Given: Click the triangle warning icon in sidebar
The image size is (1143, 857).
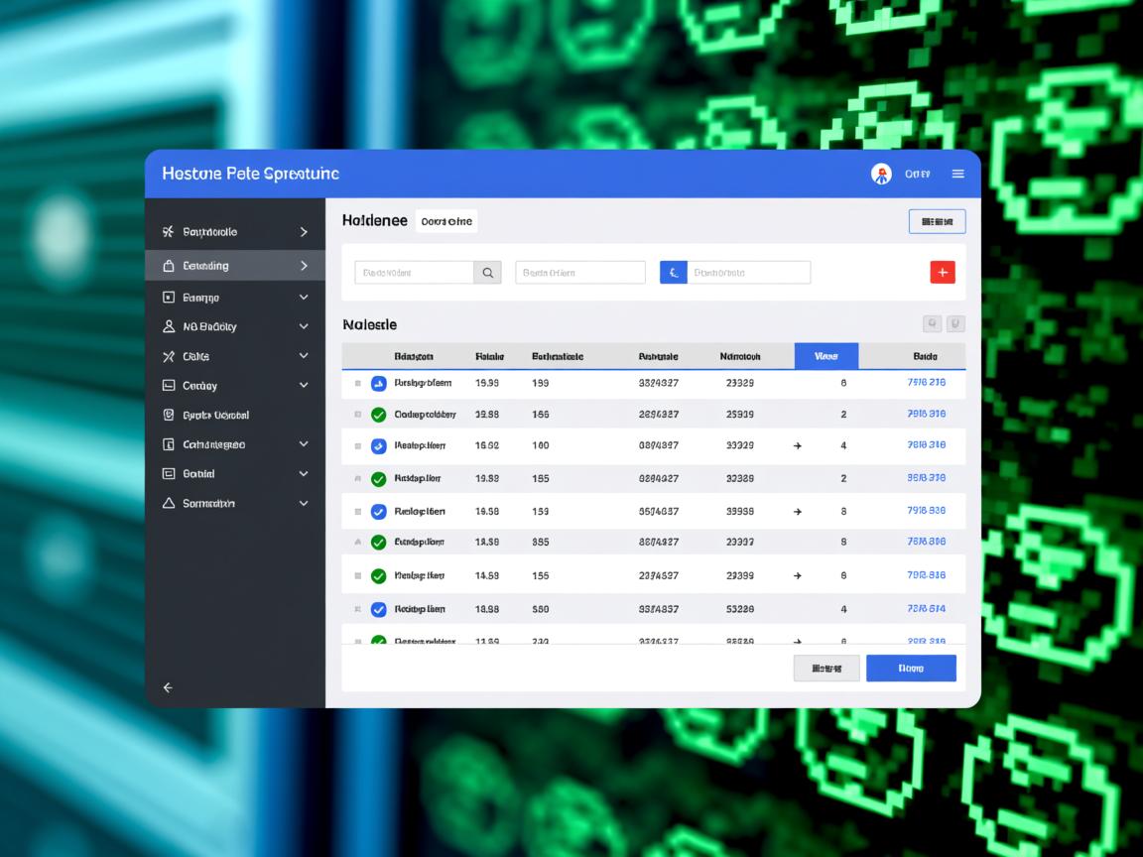Looking at the screenshot, I should [169, 503].
